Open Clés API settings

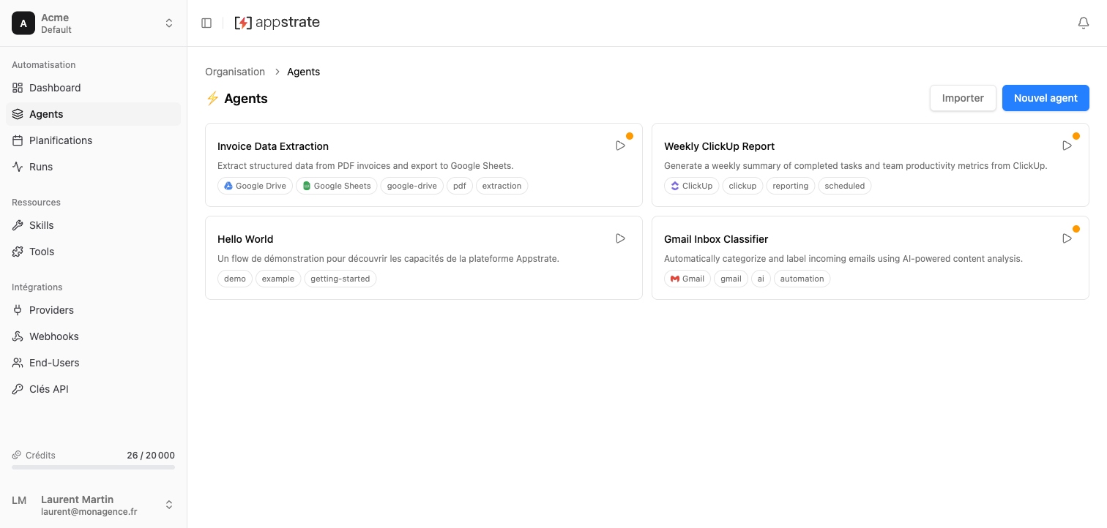(49, 388)
